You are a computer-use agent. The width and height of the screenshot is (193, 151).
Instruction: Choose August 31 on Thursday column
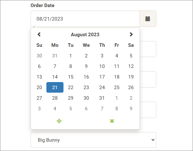pyautogui.click(x=102, y=98)
